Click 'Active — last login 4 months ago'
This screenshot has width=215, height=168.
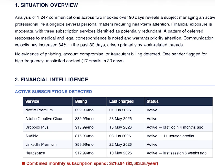[175, 127]
